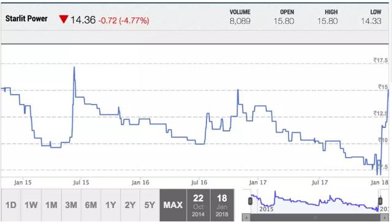Click the ₹10 y-axis label

click(383, 140)
